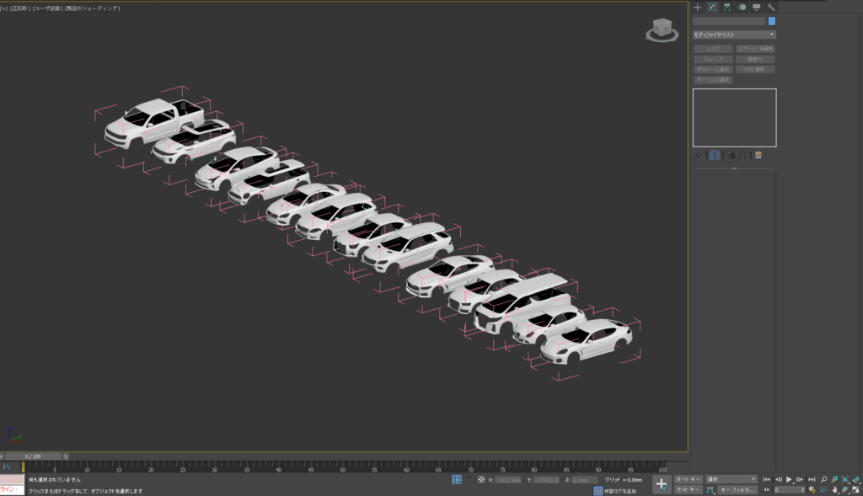Jump to the end frame

point(811,479)
